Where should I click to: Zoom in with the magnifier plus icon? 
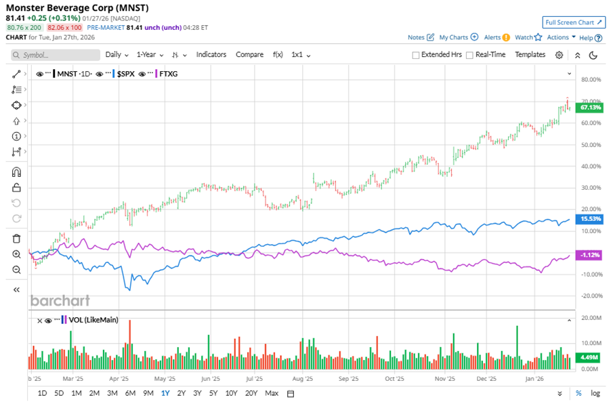coord(16,254)
